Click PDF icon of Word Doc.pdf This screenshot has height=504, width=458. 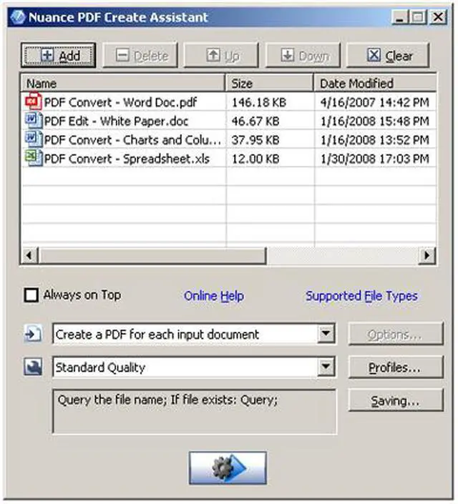tap(34, 102)
